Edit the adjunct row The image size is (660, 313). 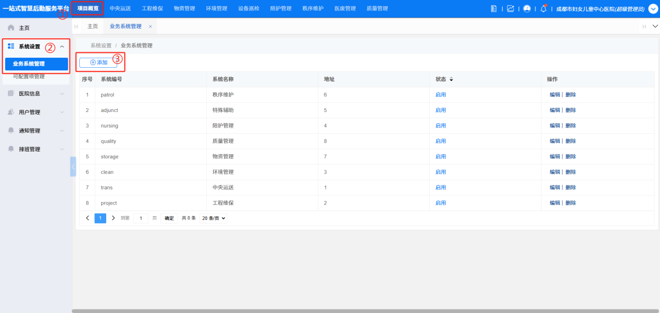[x=555, y=110]
